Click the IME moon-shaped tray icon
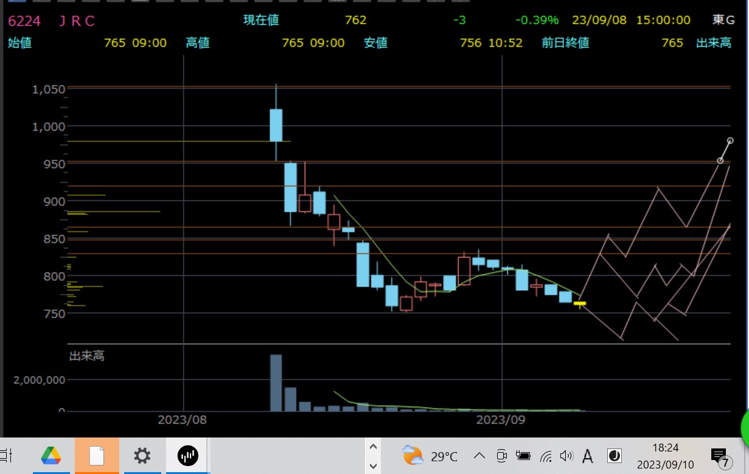This screenshot has height=474, width=749. [x=615, y=455]
